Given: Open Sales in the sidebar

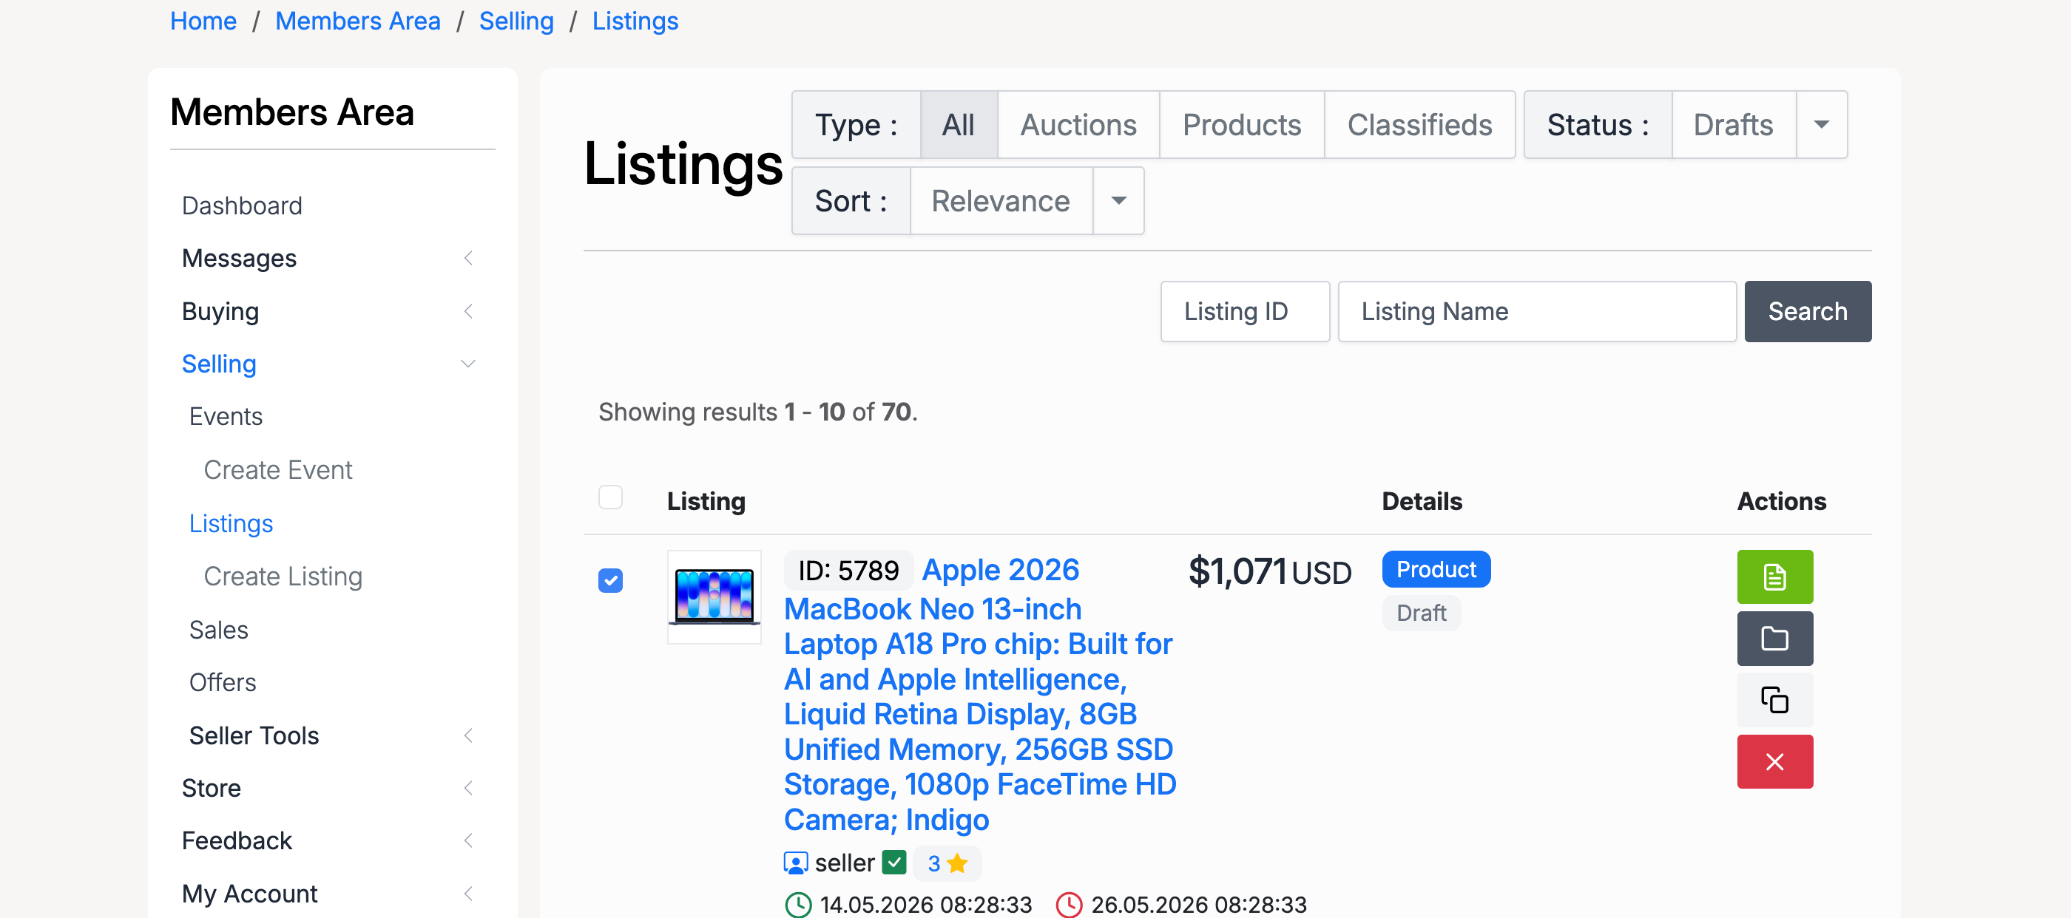Looking at the screenshot, I should (219, 630).
